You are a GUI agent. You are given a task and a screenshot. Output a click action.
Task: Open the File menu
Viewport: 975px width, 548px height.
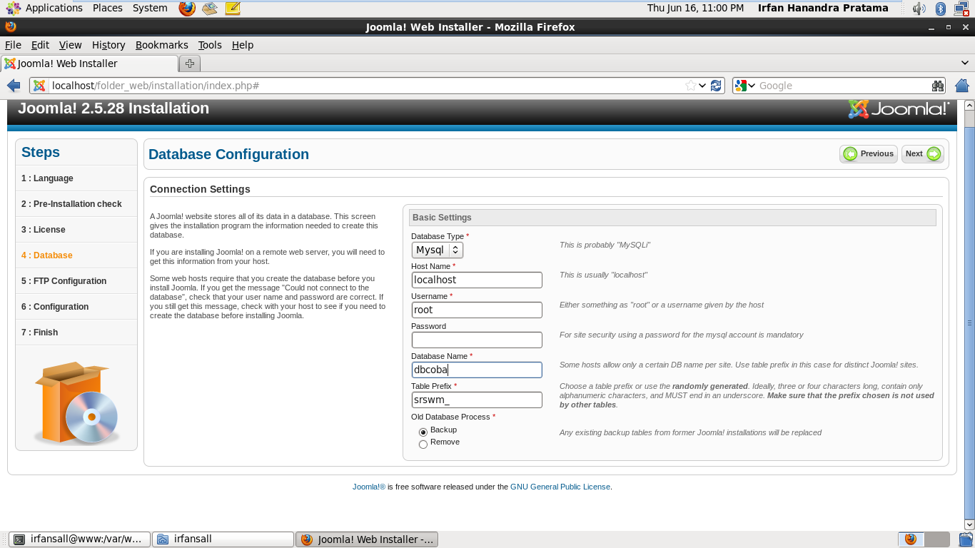pyautogui.click(x=13, y=45)
